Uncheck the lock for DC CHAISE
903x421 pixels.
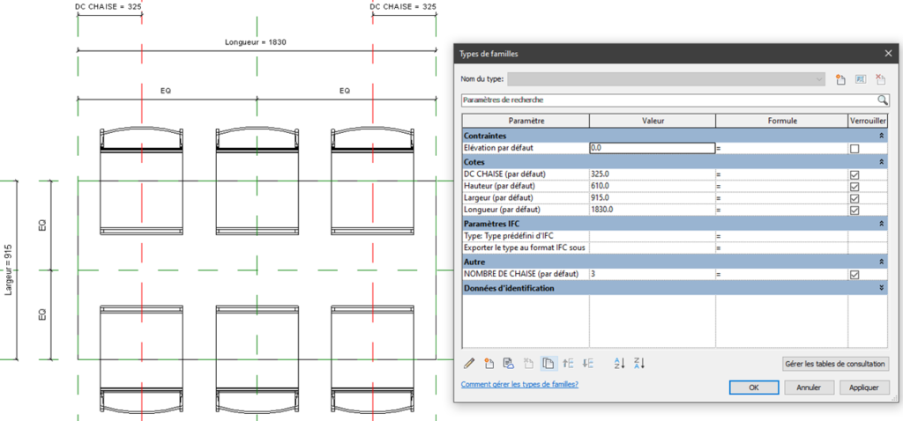click(x=854, y=174)
